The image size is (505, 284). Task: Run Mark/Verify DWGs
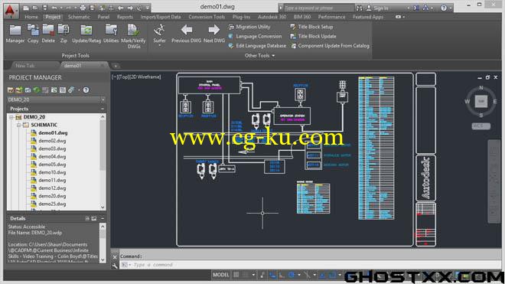pyautogui.click(x=133, y=36)
